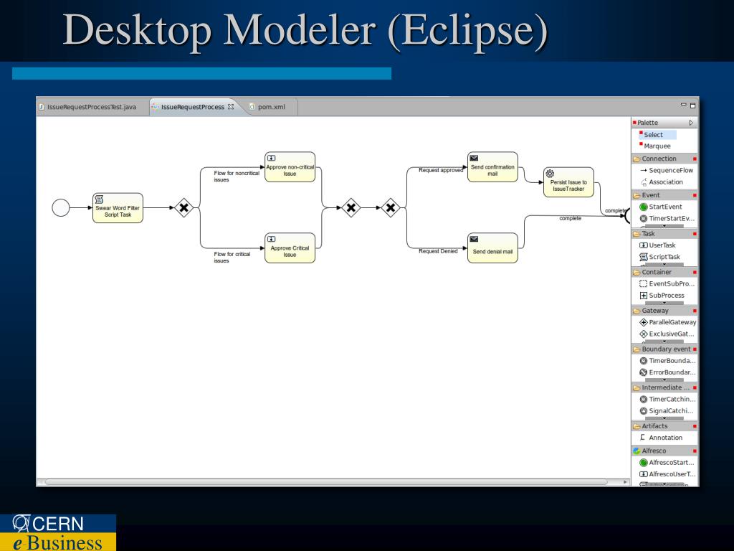This screenshot has height=551, width=734.
Task: Select Persist Issue to IssueTracker task
Action: pos(568,182)
